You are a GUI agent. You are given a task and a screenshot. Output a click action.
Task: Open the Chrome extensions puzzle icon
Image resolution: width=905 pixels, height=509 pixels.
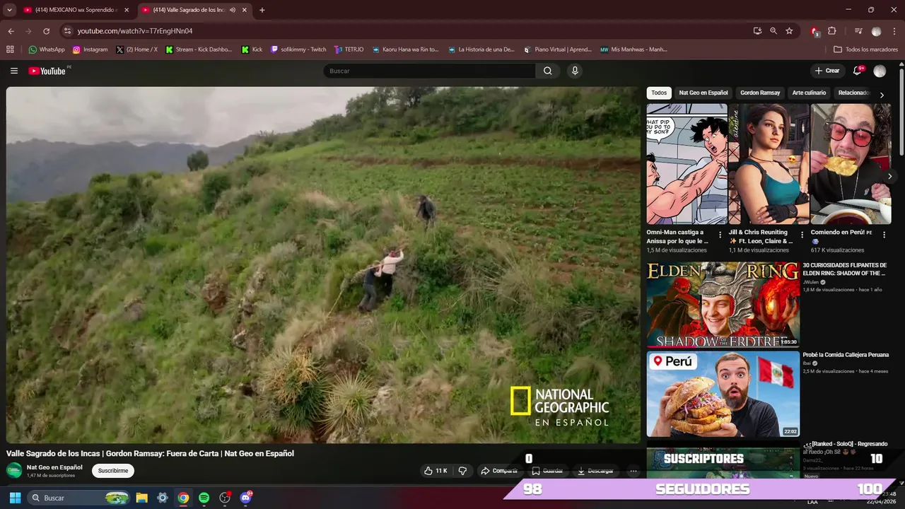click(832, 31)
